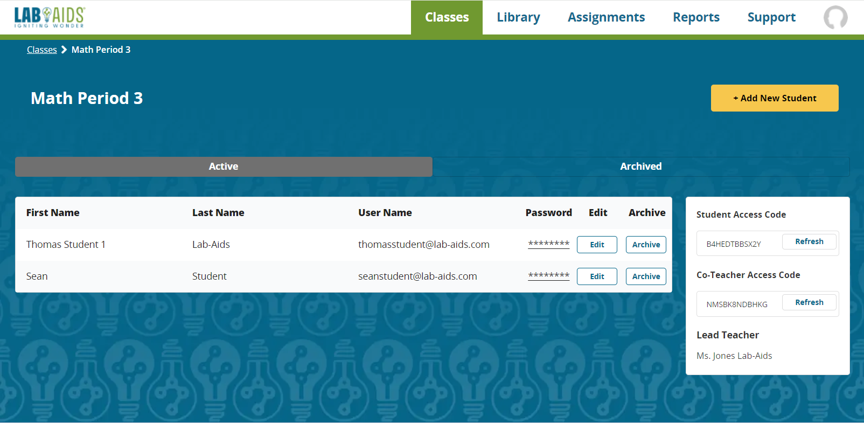864x423 pixels.
Task: Archive Thomas Student 1
Action: [646, 245]
